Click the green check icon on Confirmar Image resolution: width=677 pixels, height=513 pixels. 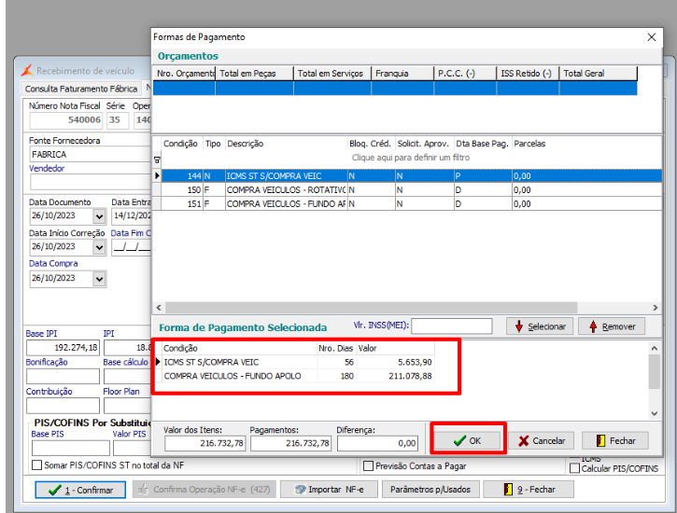(x=54, y=491)
